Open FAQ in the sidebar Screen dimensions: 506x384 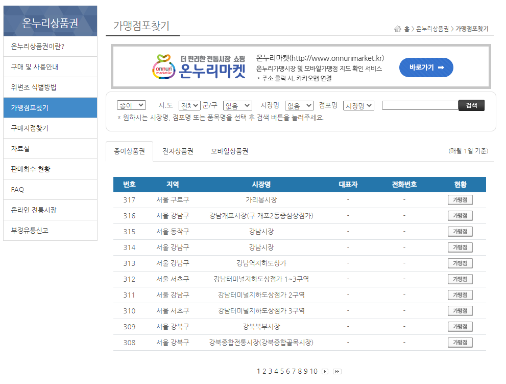click(51, 190)
